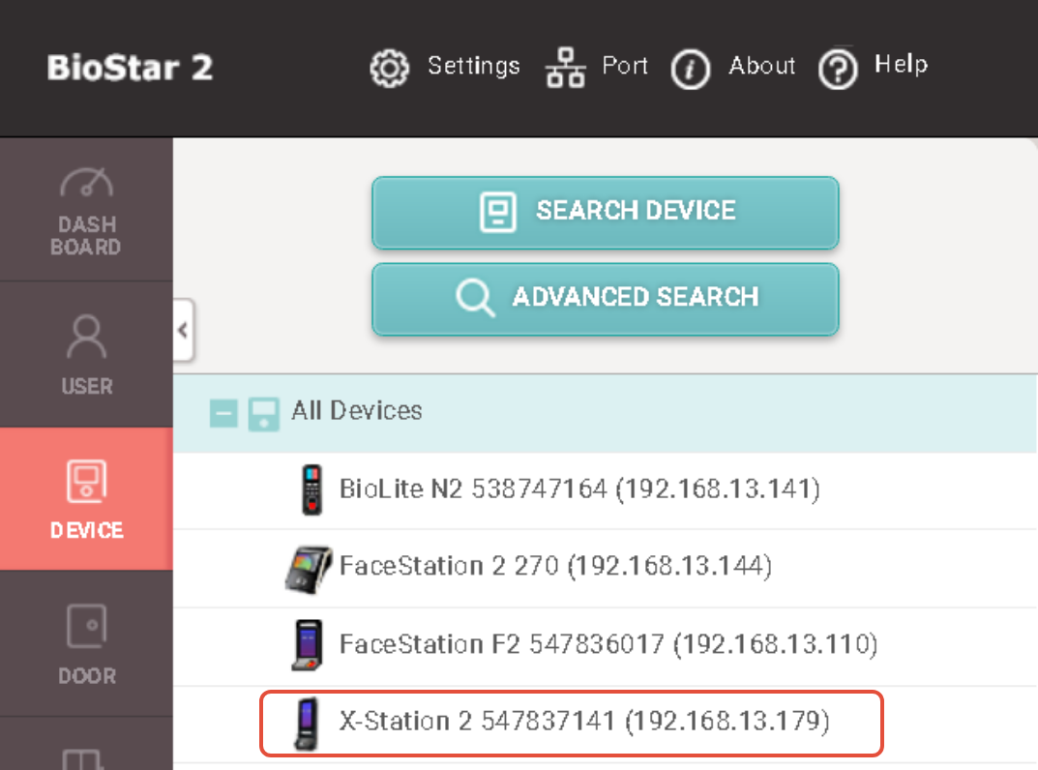The width and height of the screenshot is (1038, 770).
Task: Click the Settings gear icon
Action: pos(390,69)
